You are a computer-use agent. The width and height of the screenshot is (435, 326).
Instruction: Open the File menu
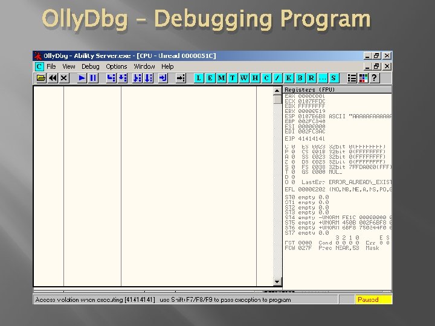[51, 66]
